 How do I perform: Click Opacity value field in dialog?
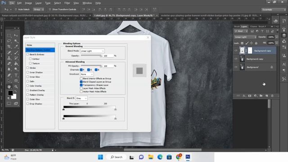point(108,56)
